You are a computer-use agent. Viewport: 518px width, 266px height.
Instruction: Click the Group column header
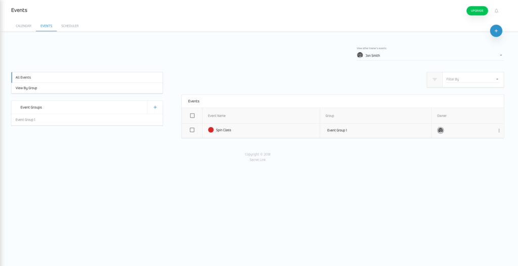pyautogui.click(x=330, y=116)
